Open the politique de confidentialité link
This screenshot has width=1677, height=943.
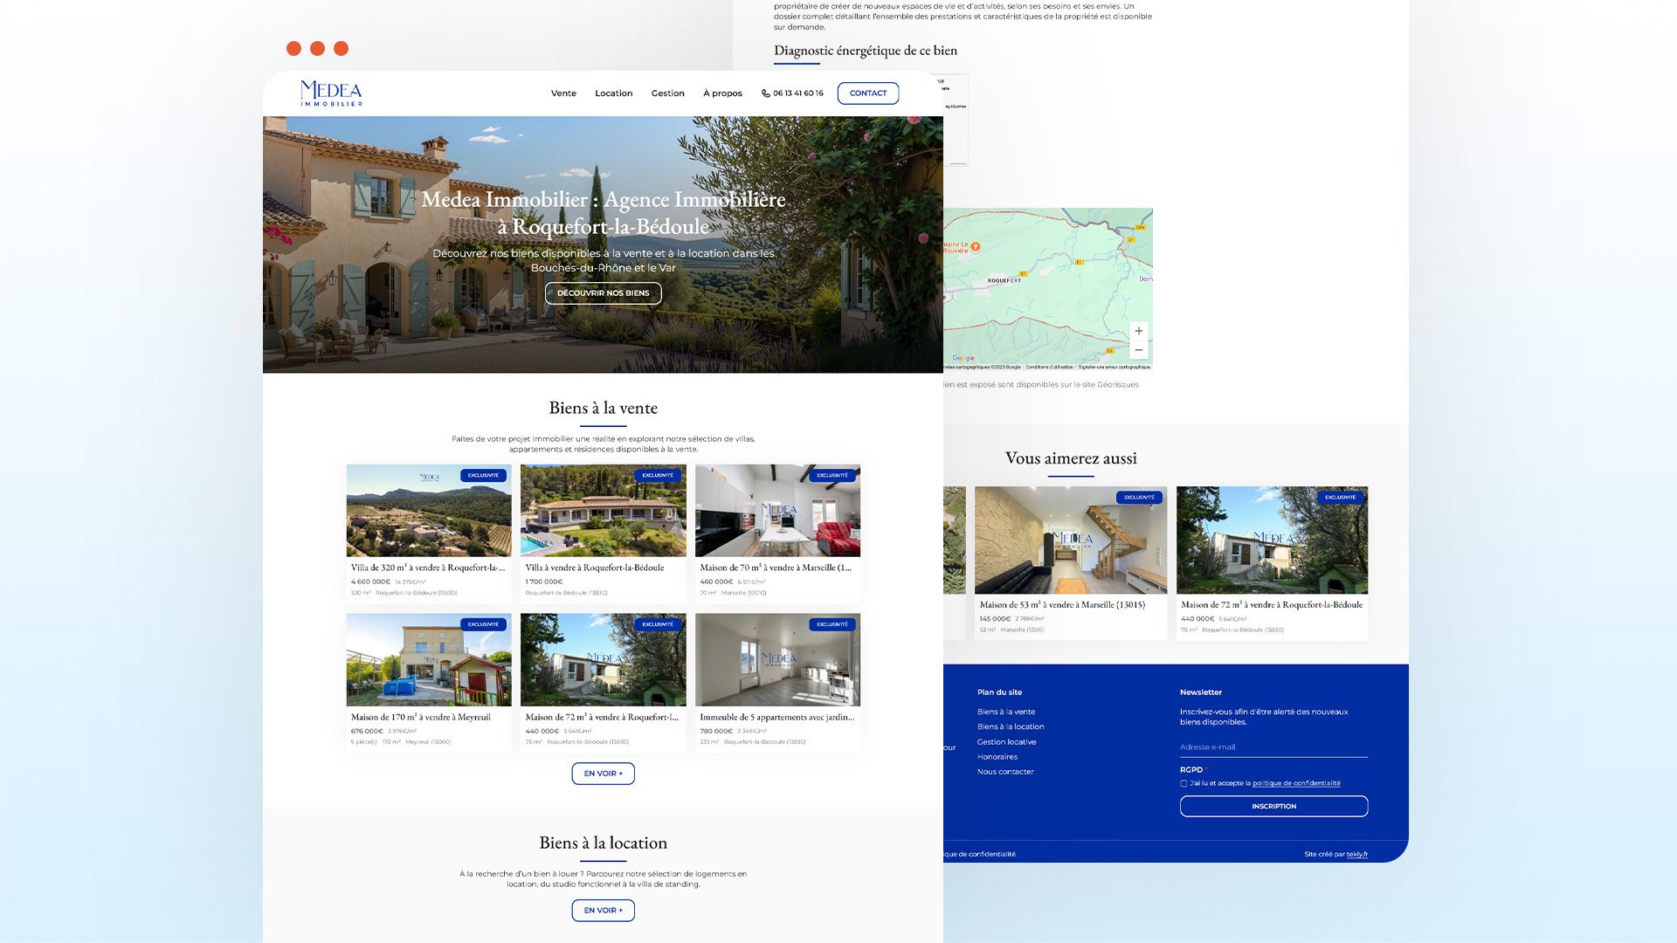pyautogui.click(x=1295, y=783)
